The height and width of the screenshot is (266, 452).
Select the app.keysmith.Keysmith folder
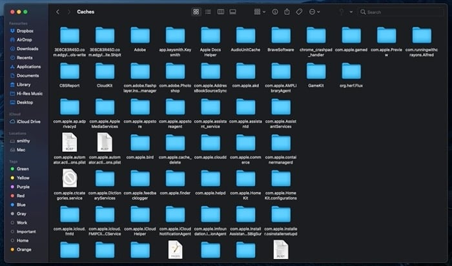pos(175,36)
